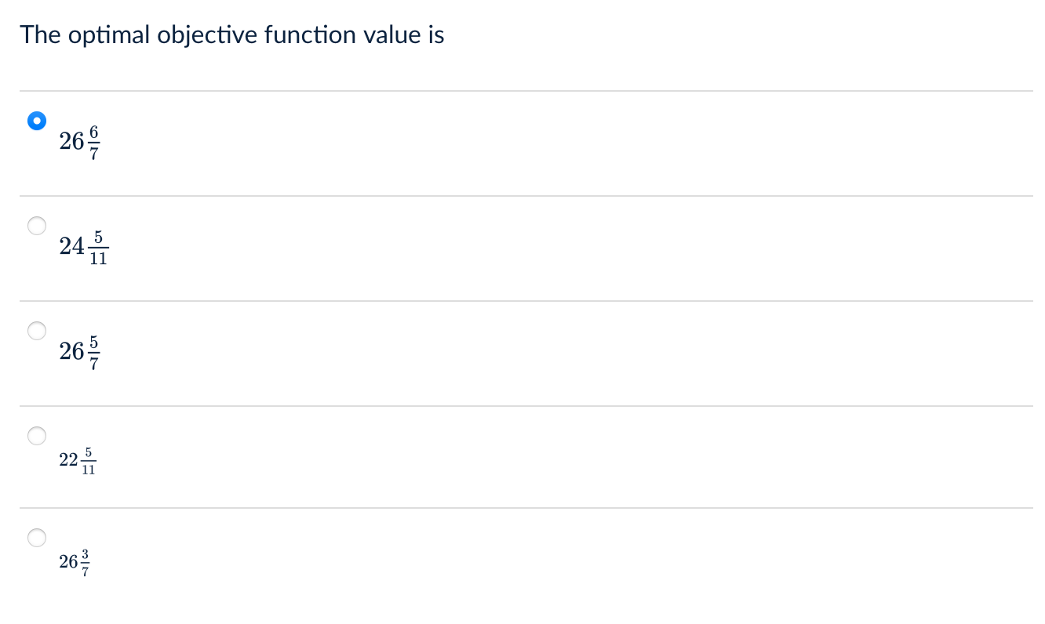Click the answer text 24 5/11
The height and width of the screenshot is (624, 1045).
[84, 246]
